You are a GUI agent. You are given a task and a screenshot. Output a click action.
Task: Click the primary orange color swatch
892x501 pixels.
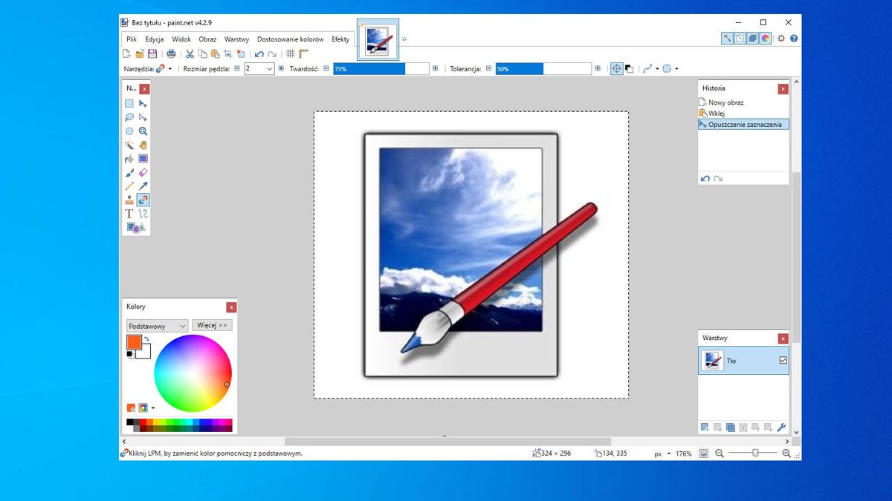(134, 342)
